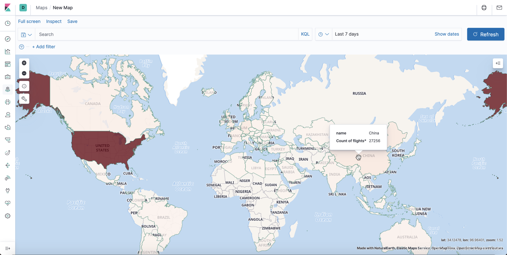Click the Inspect menu item
This screenshot has width=507, height=255.
(x=54, y=21)
